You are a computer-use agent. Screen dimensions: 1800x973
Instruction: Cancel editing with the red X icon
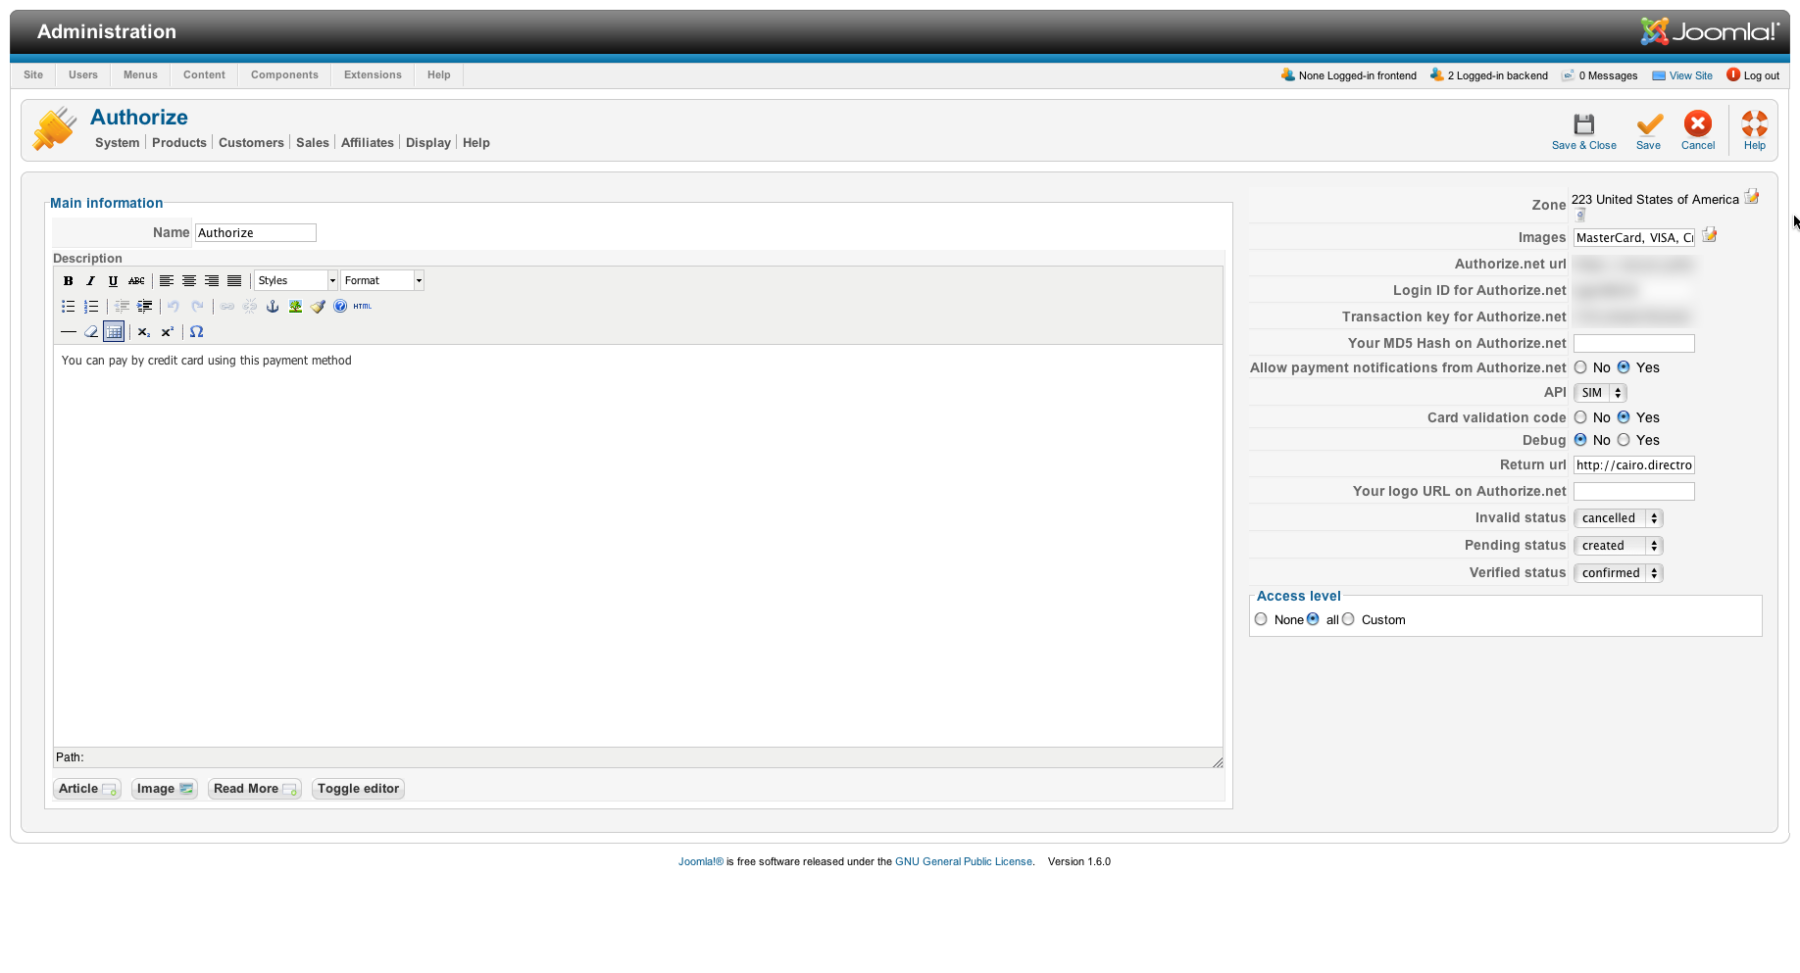(x=1698, y=131)
